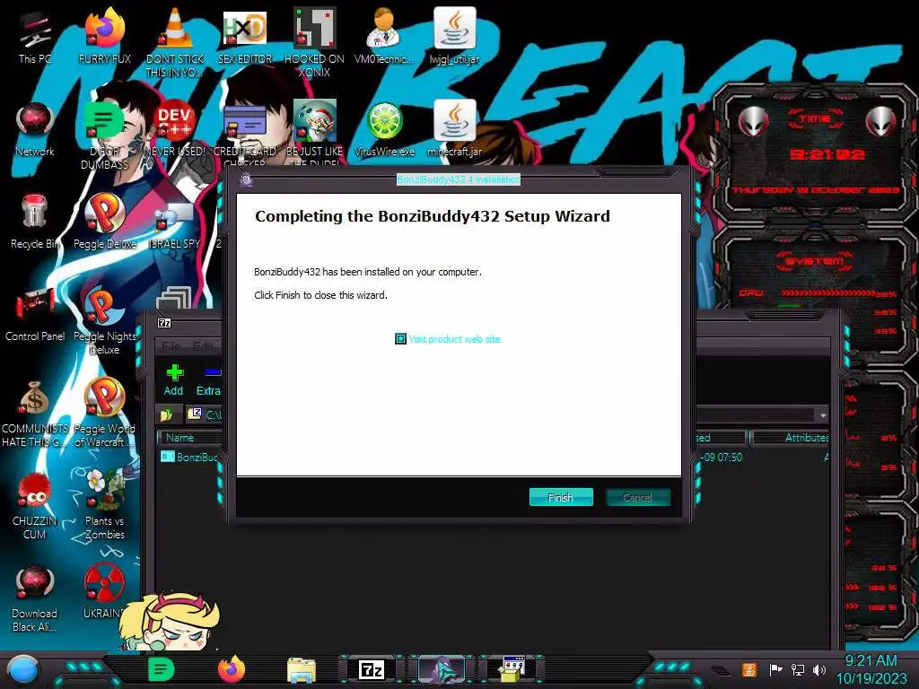919x689 pixels.
Task: Click the Finish button in the setup wizard
Action: [x=561, y=497]
